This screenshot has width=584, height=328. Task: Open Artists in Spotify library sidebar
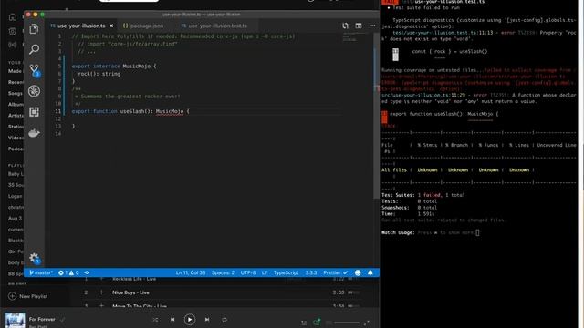tap(16, 116)
